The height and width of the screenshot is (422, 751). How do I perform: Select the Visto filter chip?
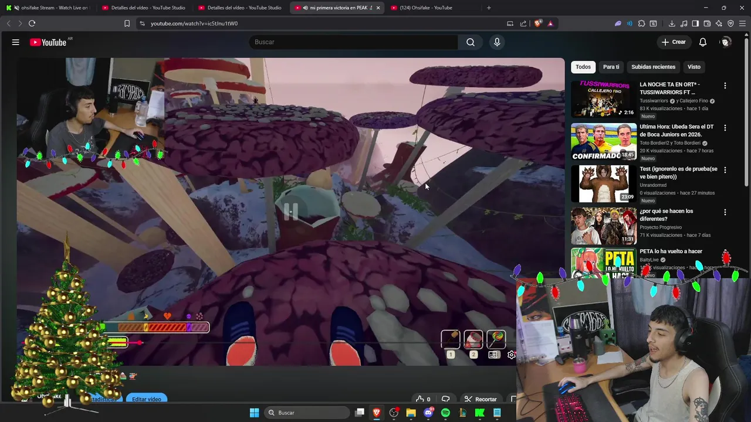(x=694, y=67)
